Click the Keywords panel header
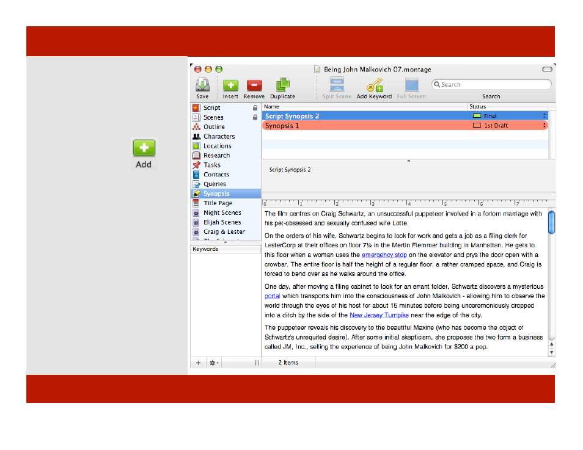This screenshot has height=450, width=583. tap(226, 249)
